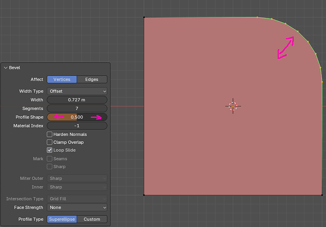326x227 pixels.
Task: Open the Intersection Type Grid Fill dropdown
Action: (77, 199)
